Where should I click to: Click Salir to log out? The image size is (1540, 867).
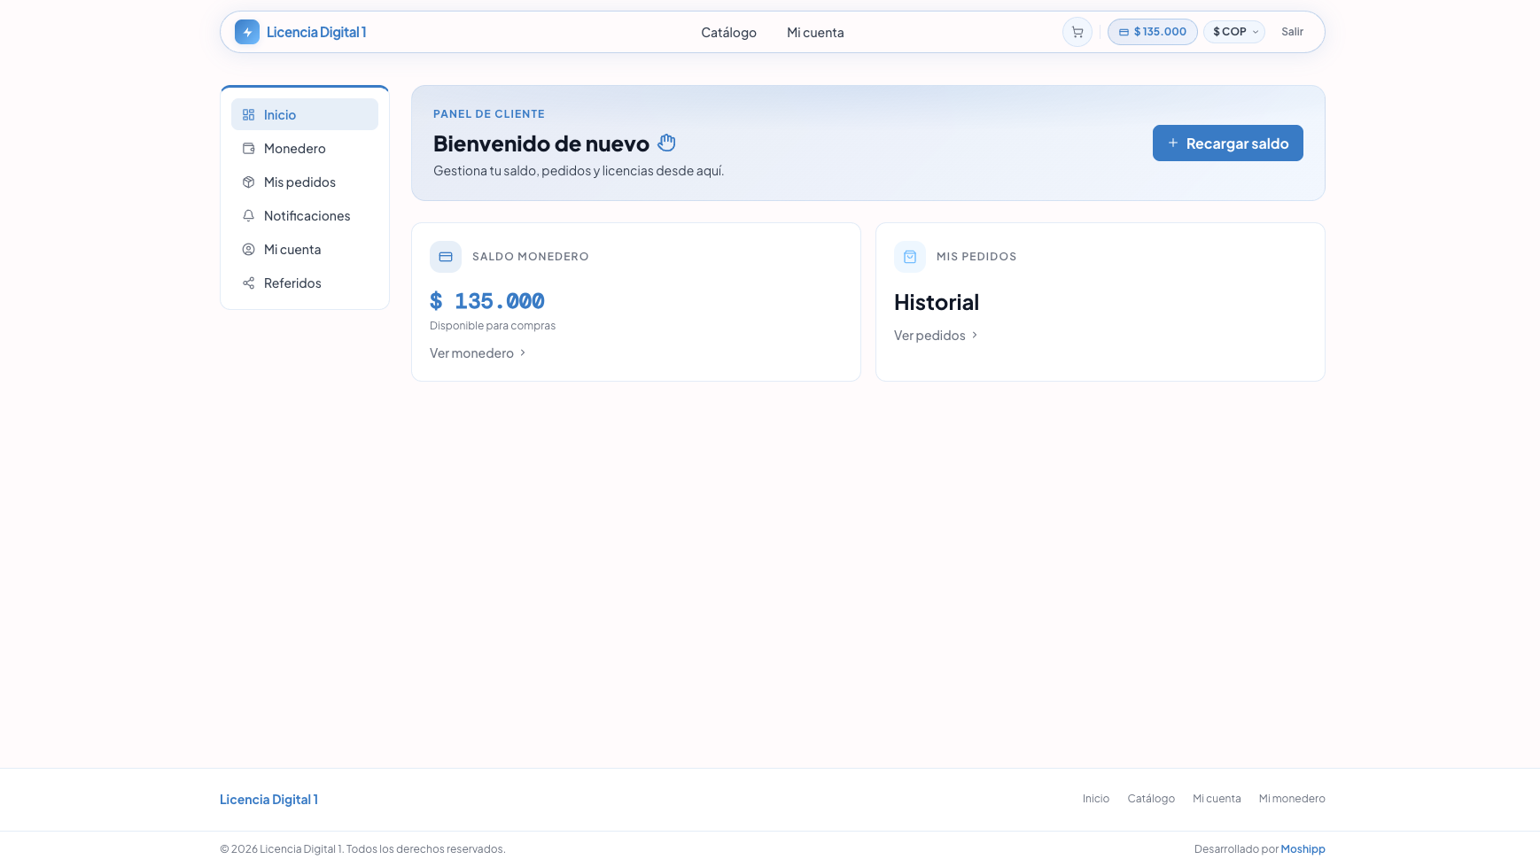point(1292,31)
